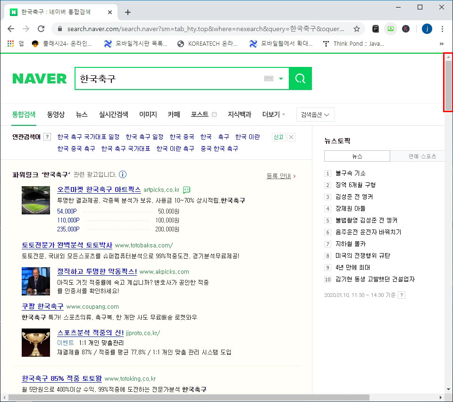Expand the search suggestions dropdown arrow

click(281, 79)
